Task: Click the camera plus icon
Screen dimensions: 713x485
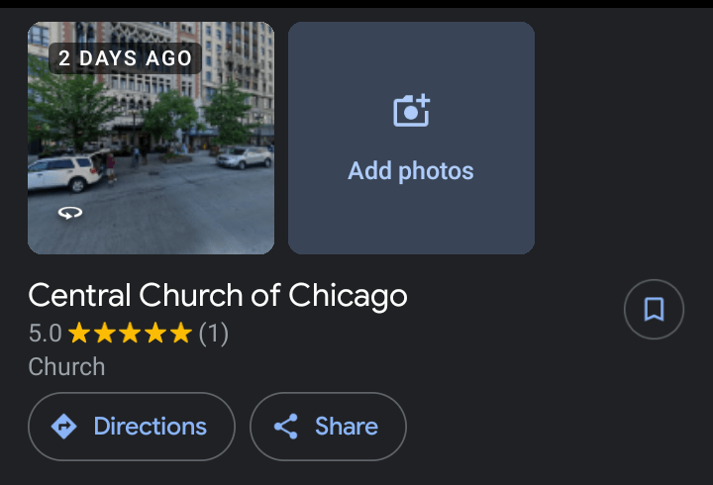Action: point(412,111)
